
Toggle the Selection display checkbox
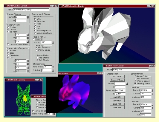(35, 21)
